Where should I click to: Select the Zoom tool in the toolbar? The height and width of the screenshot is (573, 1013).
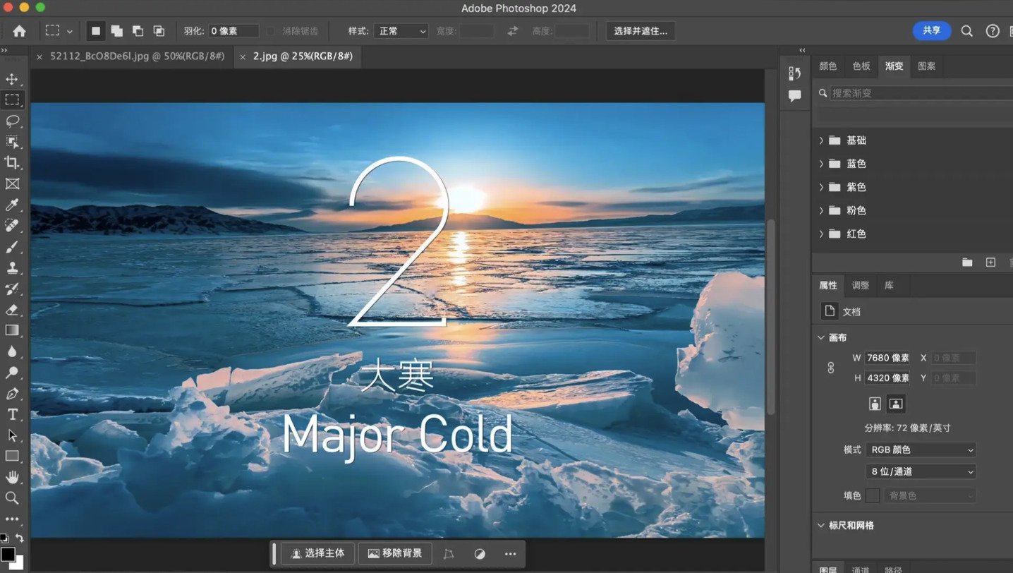point(12,498)
